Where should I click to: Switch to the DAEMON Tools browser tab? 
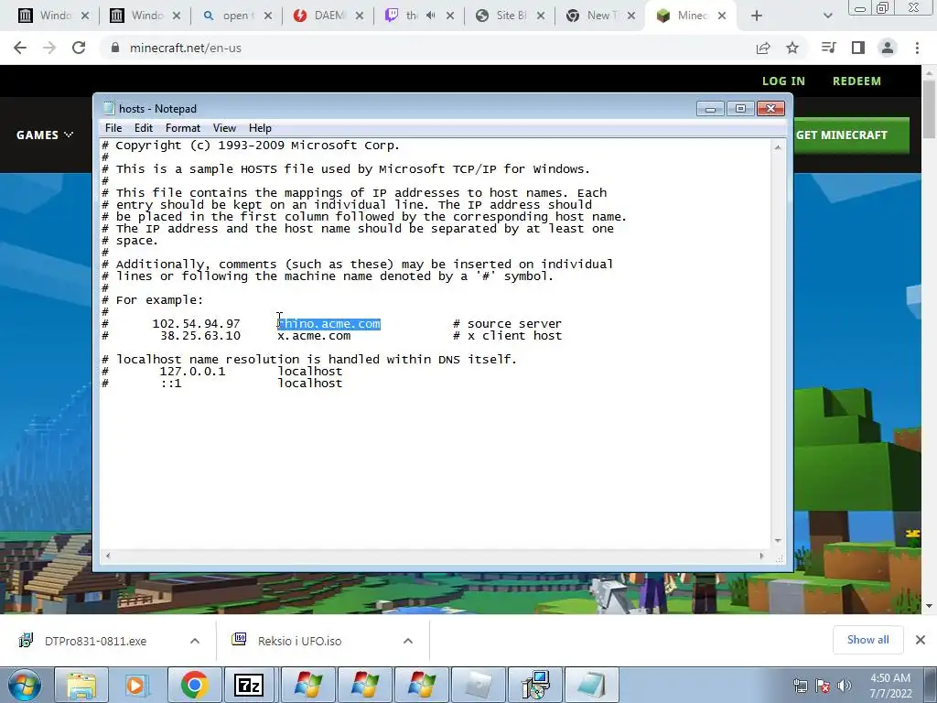tap(329, 16)
